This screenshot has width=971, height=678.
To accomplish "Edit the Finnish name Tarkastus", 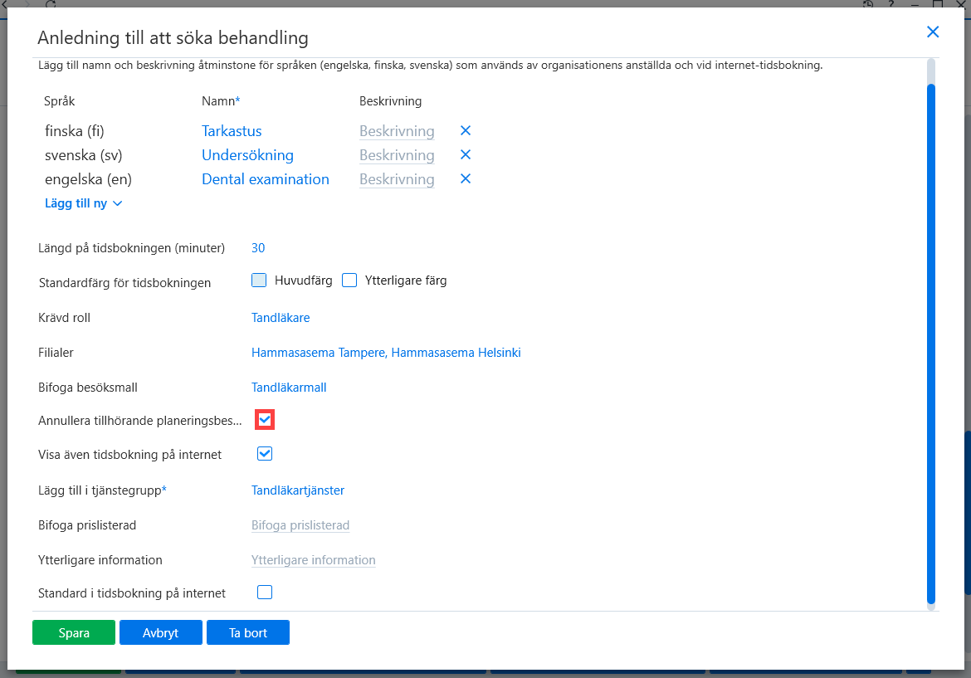I will [x=232, y=131].
